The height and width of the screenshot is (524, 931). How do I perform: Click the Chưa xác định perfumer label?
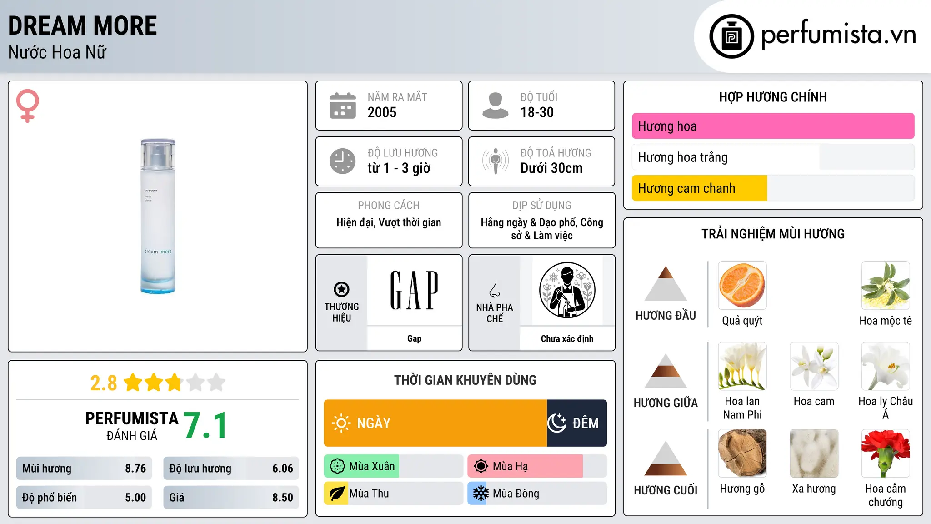[x=567, y=338]
